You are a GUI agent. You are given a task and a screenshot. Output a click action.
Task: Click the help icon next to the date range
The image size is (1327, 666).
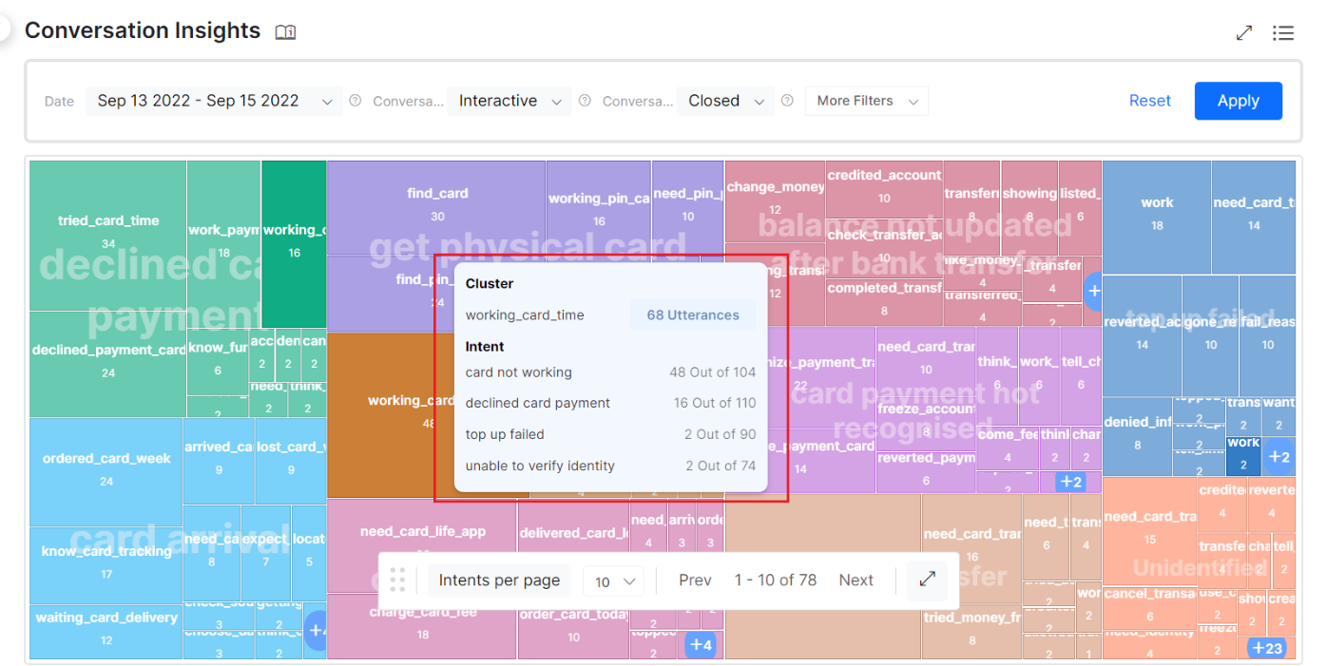(x=356, y=101)
